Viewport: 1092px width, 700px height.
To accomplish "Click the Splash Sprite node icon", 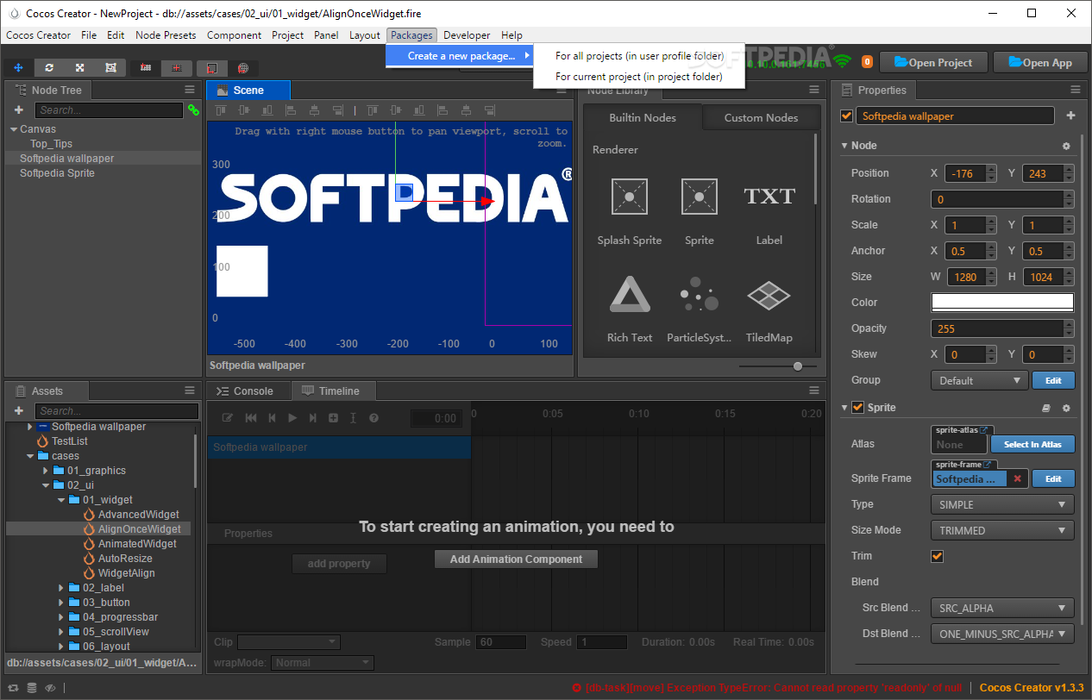I will pyautogui.click(x=630, y=197).
